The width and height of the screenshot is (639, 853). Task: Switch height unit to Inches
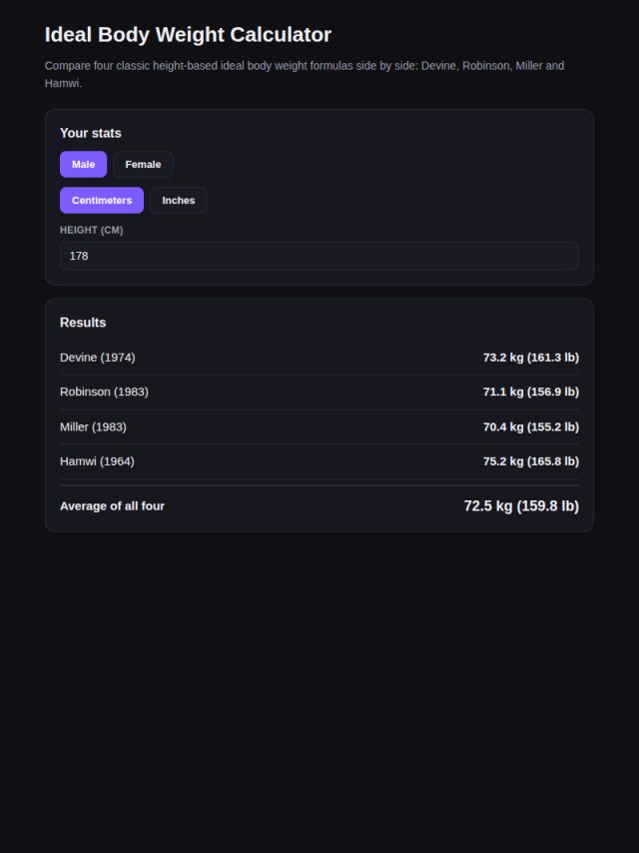coord(179,200)
